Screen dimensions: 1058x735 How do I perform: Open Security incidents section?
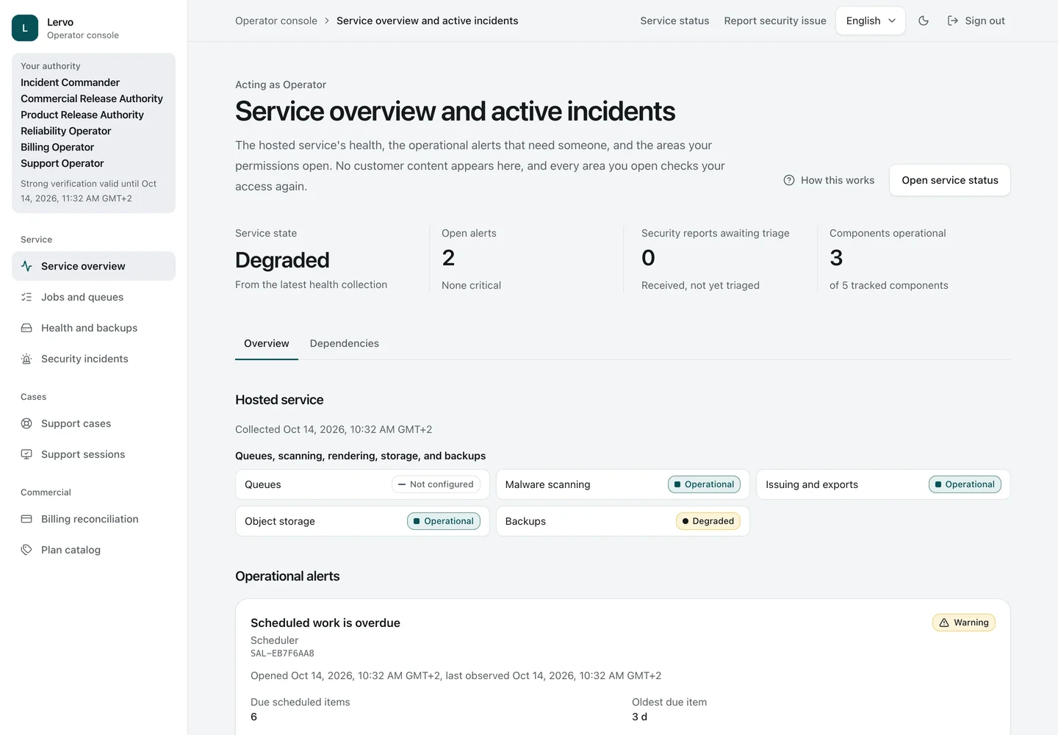pos(93,359)
